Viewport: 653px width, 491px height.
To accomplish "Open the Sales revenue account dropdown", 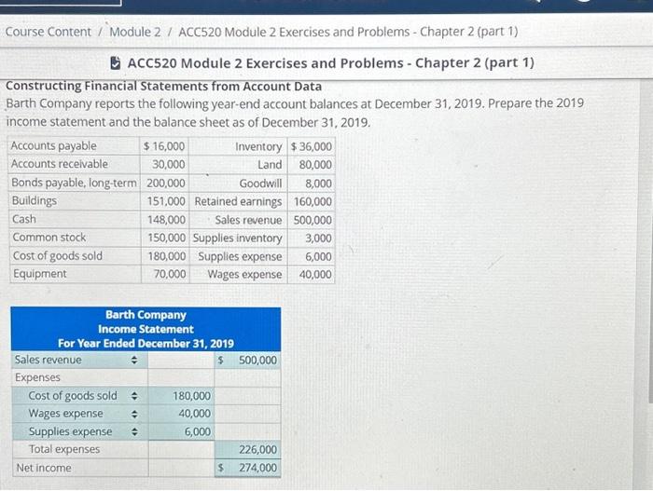I will click(79, 360).
